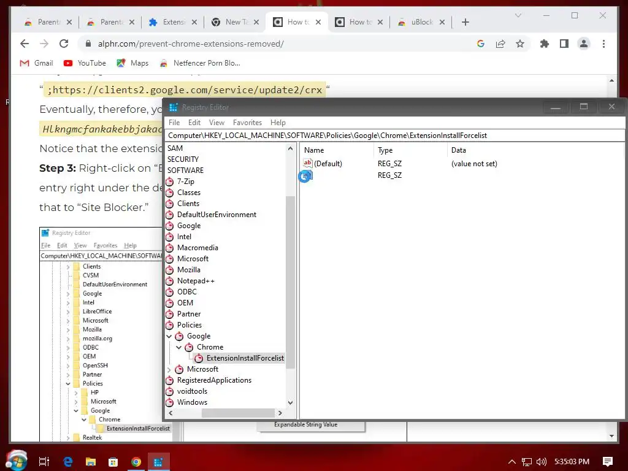Viewport: 628px width, 471px height.
Task: Open a new Chrome tab
Action: coord(465,22)
